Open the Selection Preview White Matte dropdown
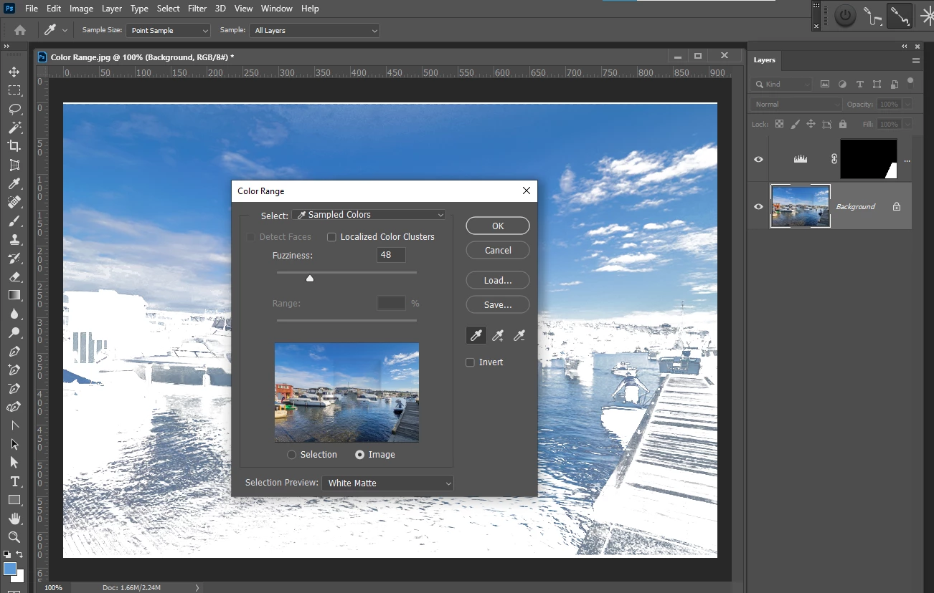This screenshot has height=593, width=934. (388, 483)
